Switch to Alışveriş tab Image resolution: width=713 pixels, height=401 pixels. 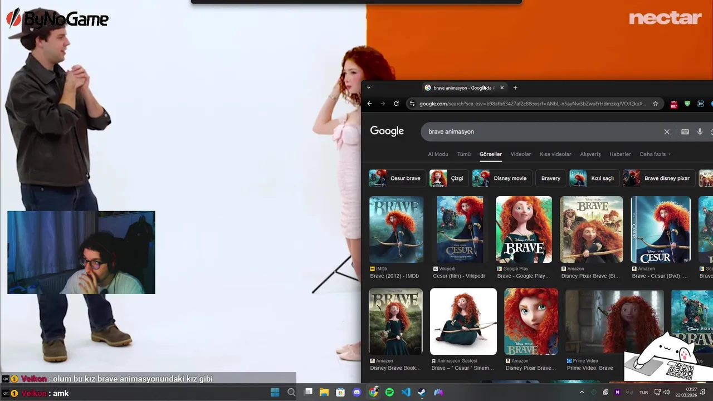(590, 154)
